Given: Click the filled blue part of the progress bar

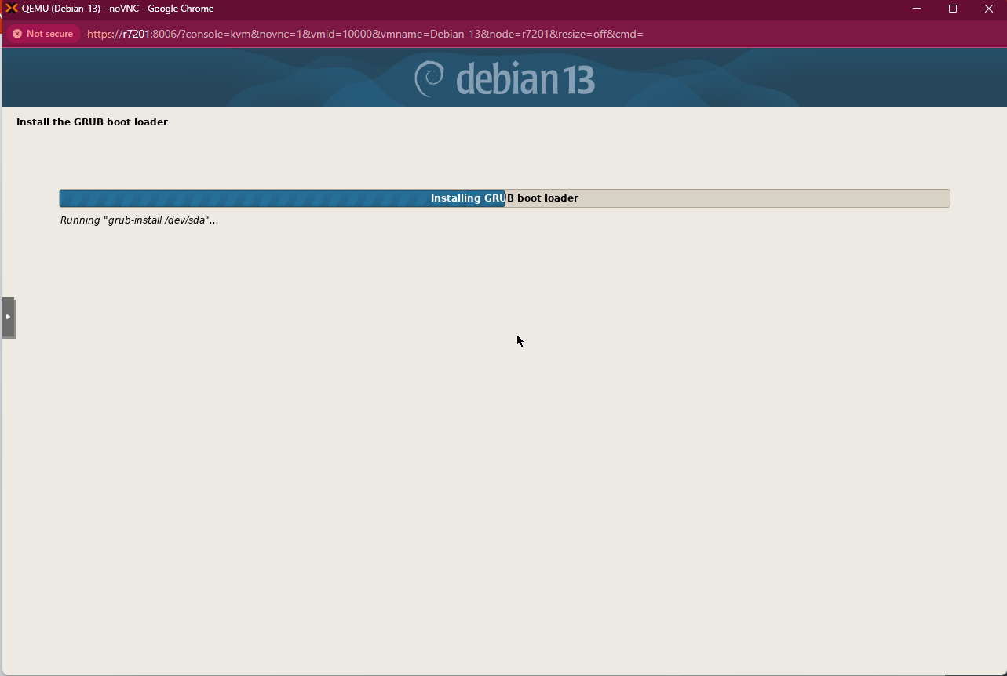Looking at the screenshot, I should click(235, 198).
